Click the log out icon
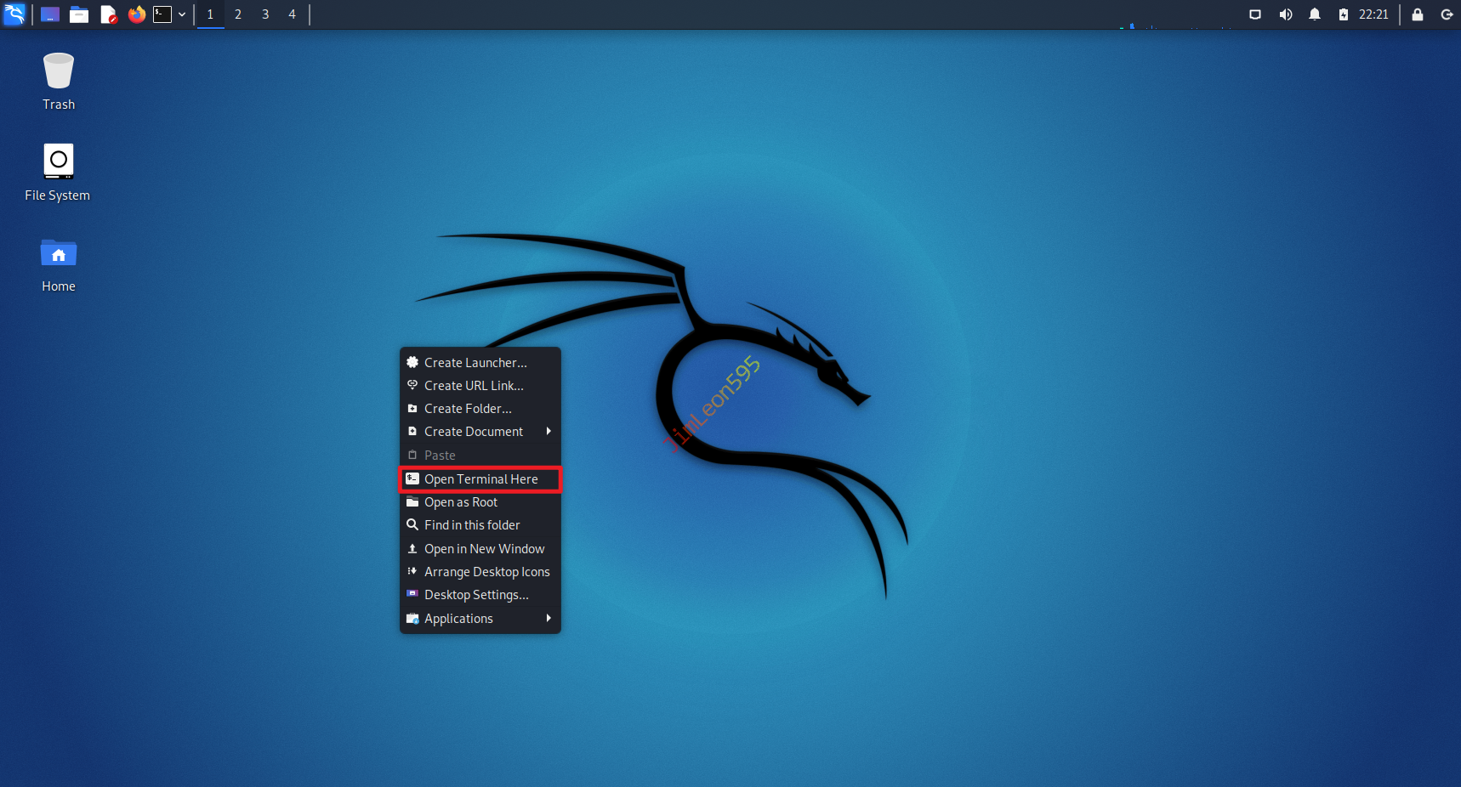The width and height of the screenshot is (1461, 787). (x=1446, y=14)
